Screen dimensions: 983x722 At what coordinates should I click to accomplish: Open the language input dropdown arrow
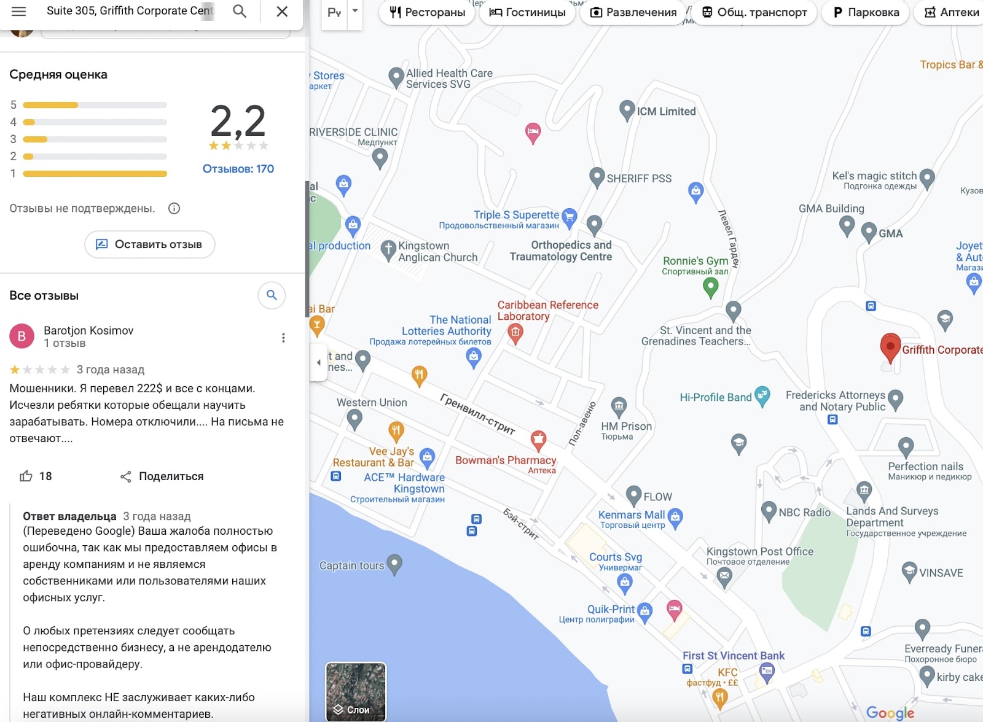coord(355,11)
